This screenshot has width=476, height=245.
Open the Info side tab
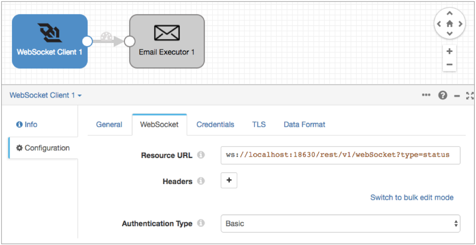[x=27, y=125]
